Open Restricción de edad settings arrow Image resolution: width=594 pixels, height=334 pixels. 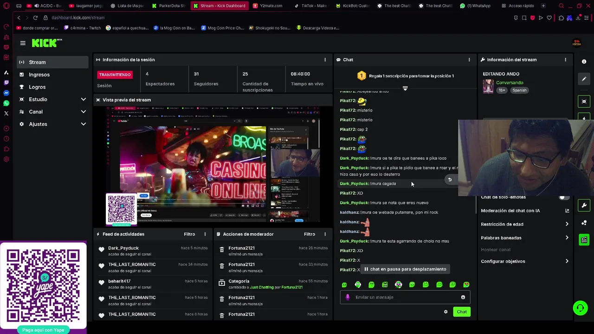(x=567, y=225)
